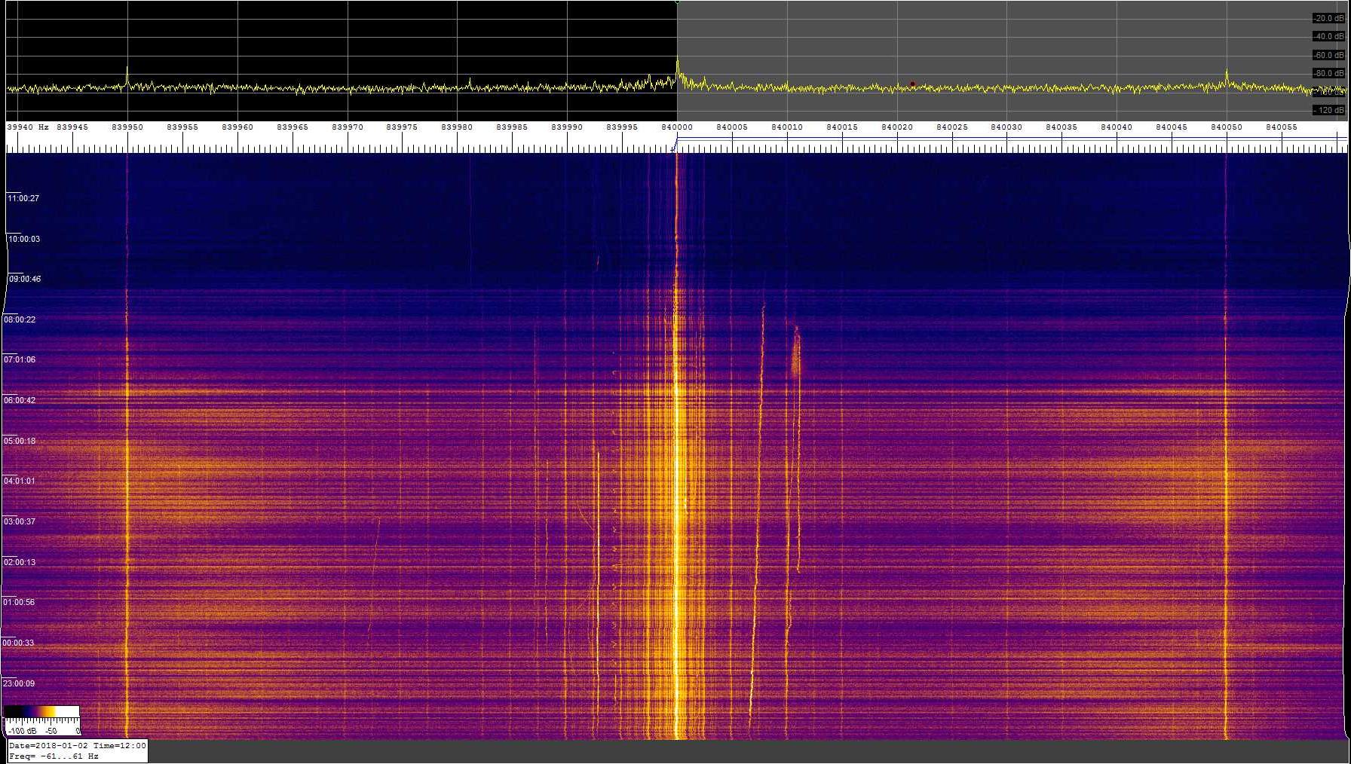Select the 06:00:42 time marker

click(x=20, y=400)
